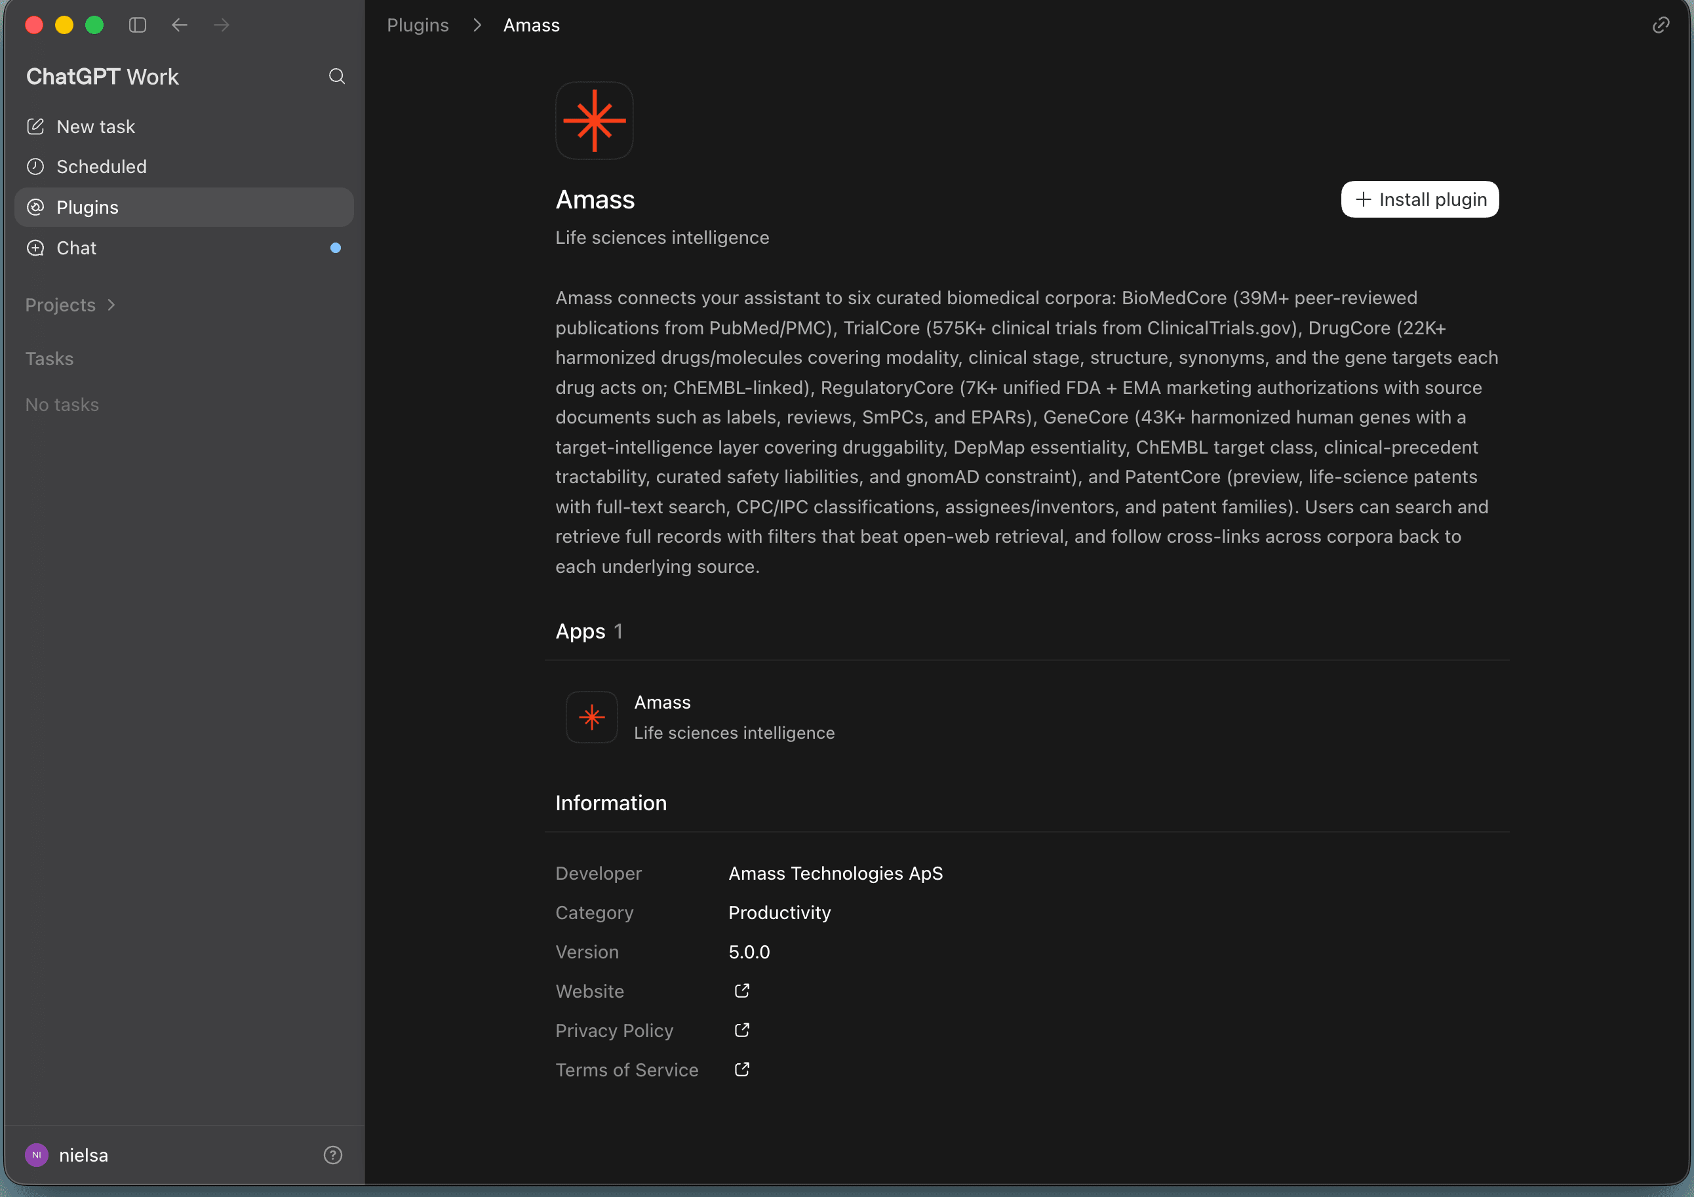The height and width of the screenshot is (1197, 1694).
Task: Click the Tasks section heading
Action: (x=49, y=359)
